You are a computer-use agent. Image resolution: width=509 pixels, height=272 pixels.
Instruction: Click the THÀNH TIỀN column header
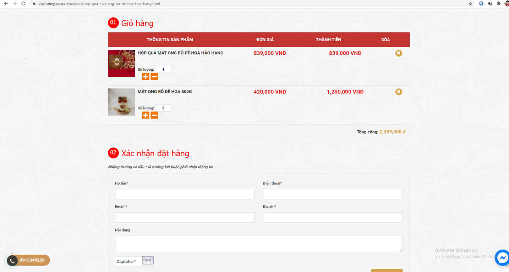click(328, 39)
